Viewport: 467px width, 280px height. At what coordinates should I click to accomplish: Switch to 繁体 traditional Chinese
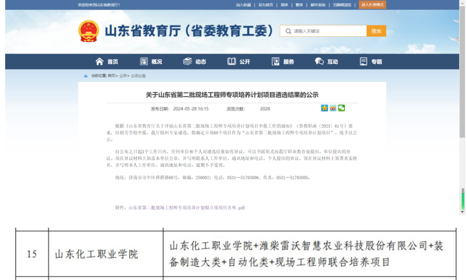click(x=299, y=5)
